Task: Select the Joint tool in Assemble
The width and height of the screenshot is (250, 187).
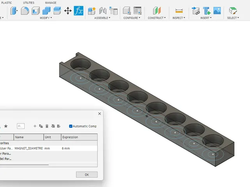Action: (x=103, y=11)
